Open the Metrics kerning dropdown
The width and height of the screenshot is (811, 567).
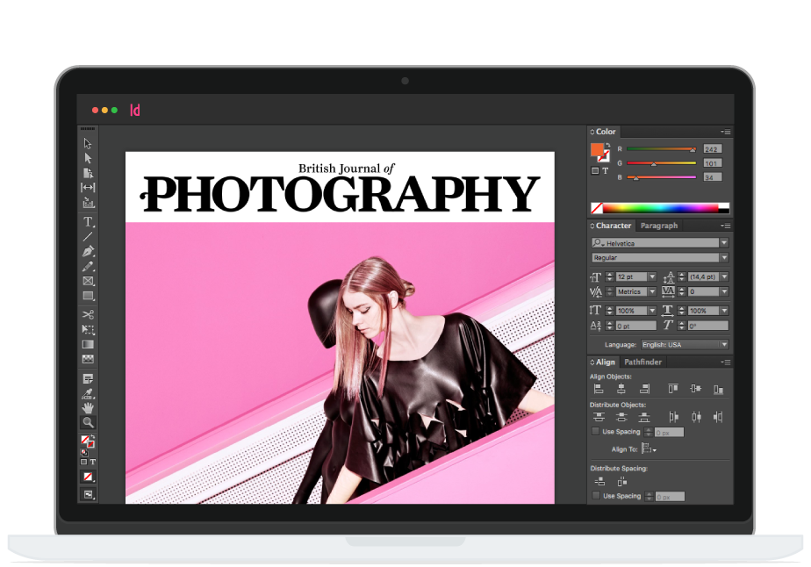pyautogui.click(x=652, y=291)
